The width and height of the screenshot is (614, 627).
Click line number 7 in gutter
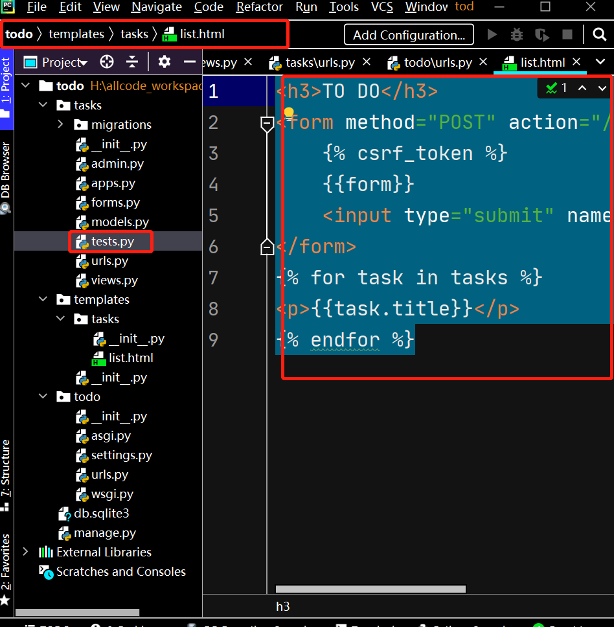[214, 277]
